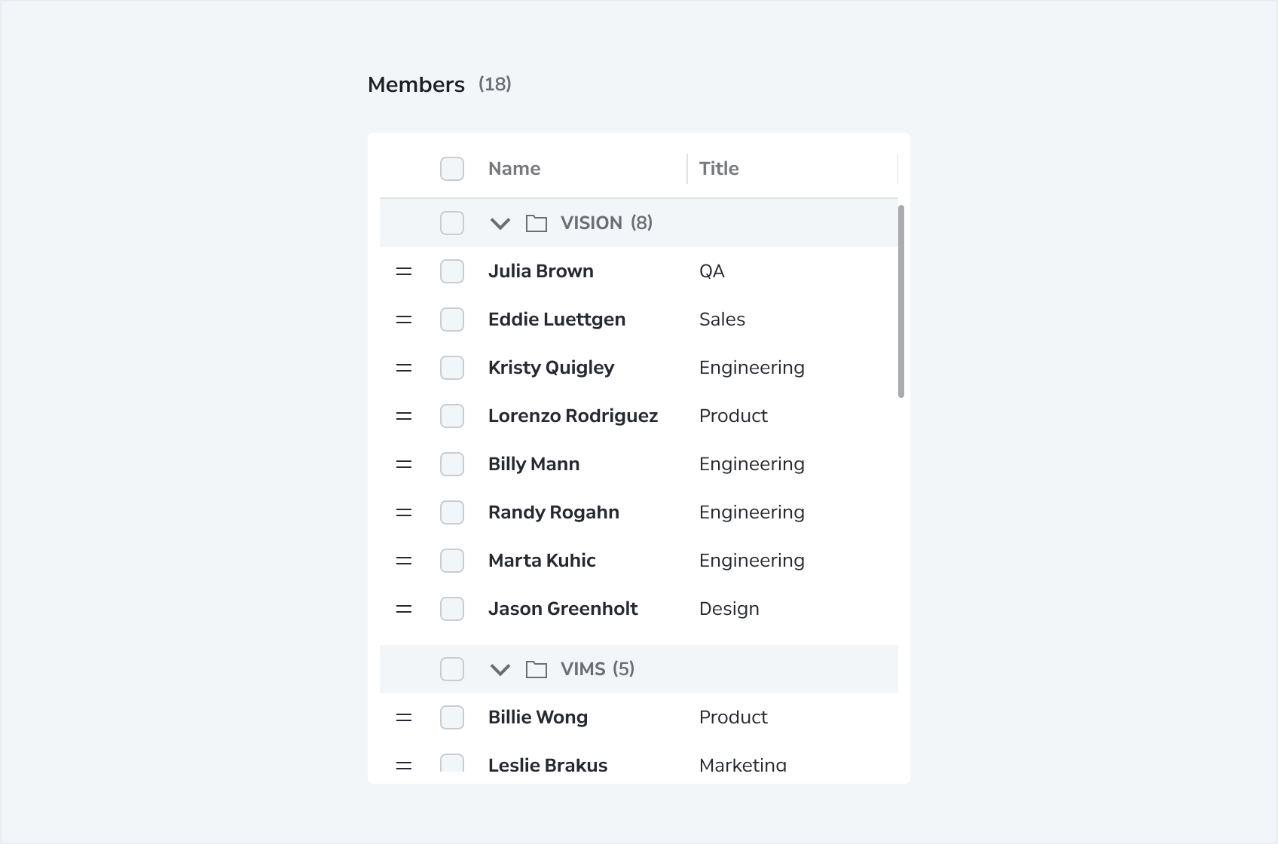Click the Design title cell
The height and width of the screenshot is (844, 1278).
729,609
